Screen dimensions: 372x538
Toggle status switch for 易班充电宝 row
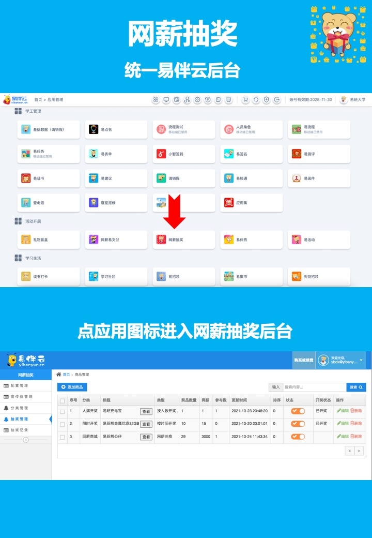[x=298, y=411]
